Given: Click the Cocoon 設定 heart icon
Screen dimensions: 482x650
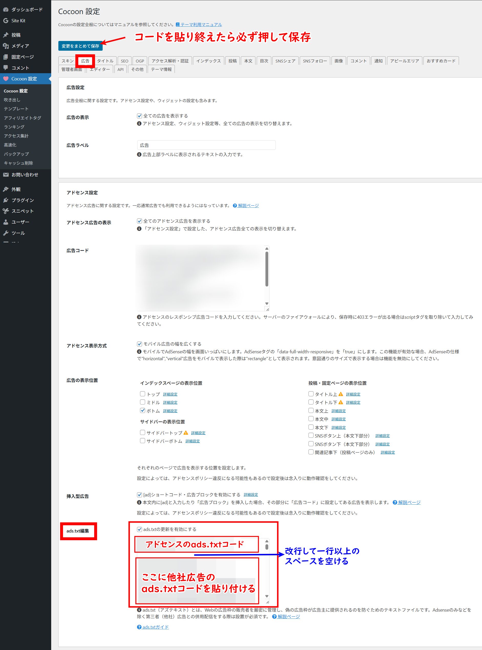Looking at the screenshot, I should pyautogui.click(x=6, y=79).
